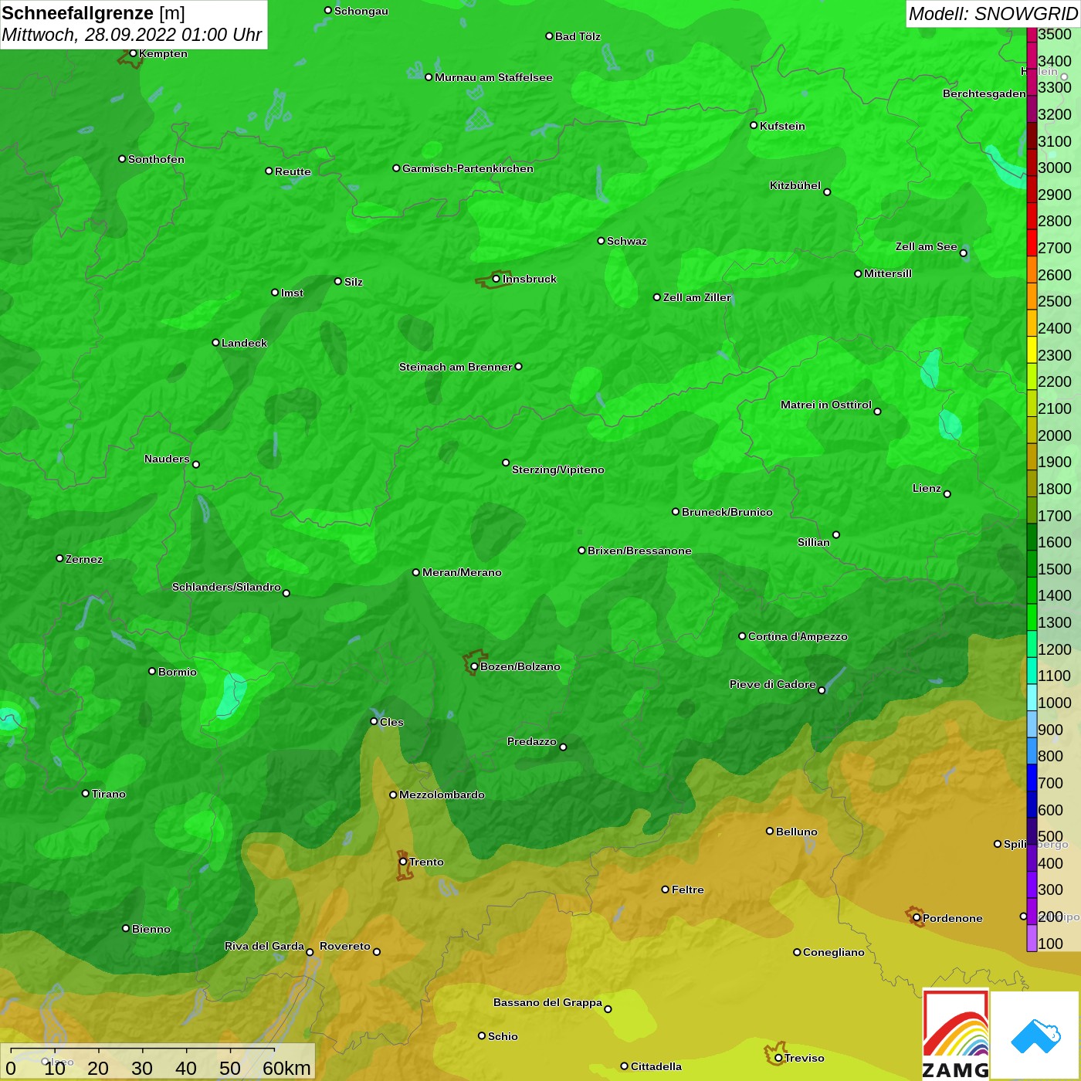Click the Schongau label
The height and width of the screenshot is (1081, 1081).
click(x=361, y=11)
